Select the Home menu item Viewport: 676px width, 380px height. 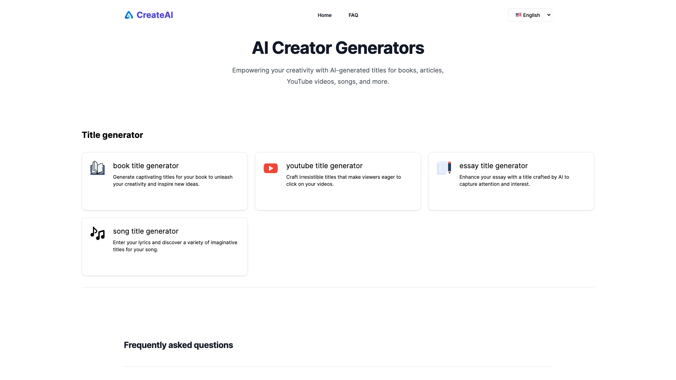pyautogui.click(x=324, y=15)
